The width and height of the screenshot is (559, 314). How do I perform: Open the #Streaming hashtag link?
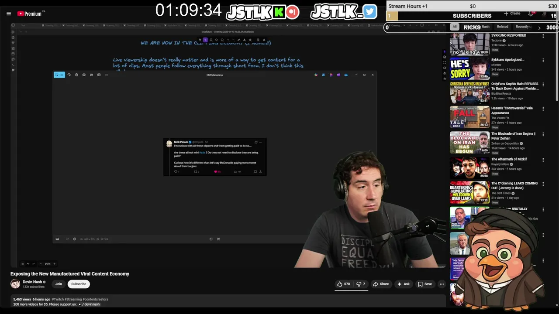pos(73,299)
